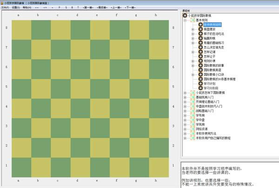Expand the 学布局 node
This screenshot has height=188, width=279.
point(185,115)
